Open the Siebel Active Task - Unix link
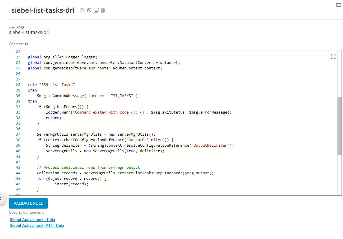Viewport: 343px width, 239px height. 32,220
